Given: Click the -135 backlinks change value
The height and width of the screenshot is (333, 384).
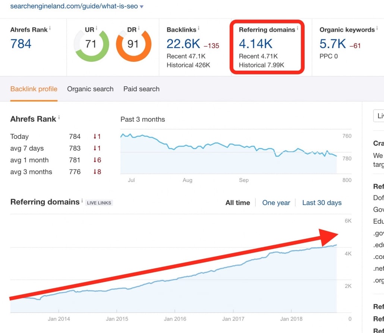Looking at the screenshot, I should (211, 46).
